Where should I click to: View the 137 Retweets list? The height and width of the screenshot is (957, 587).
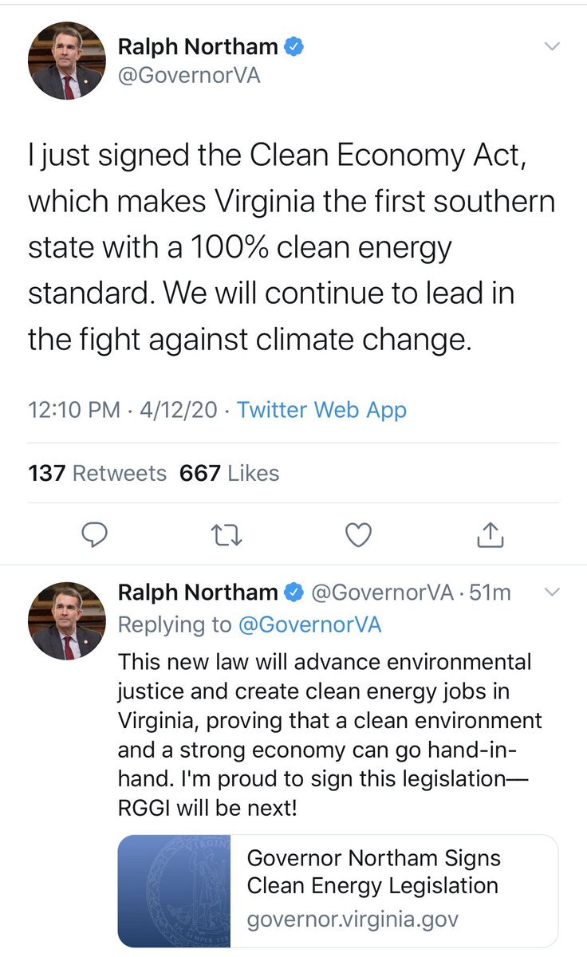coord(97,473)
